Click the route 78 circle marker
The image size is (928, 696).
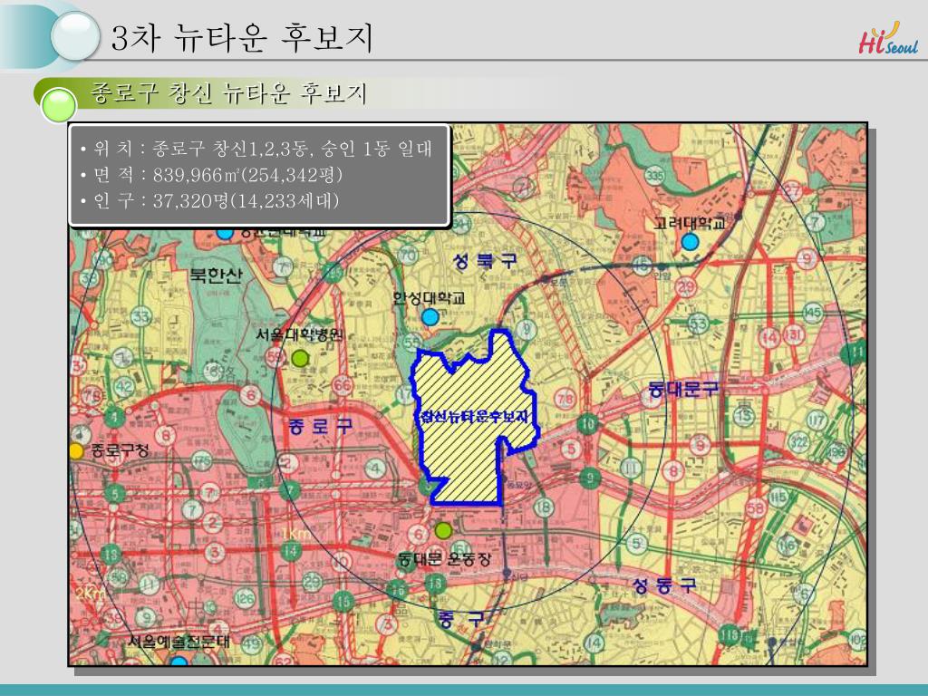click(565, 399)
